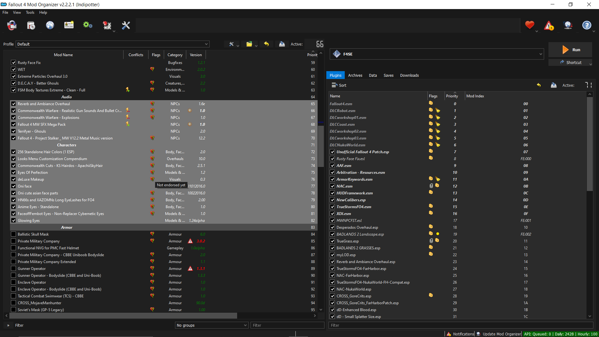This screenshot has width=599, height=337.
Task: Open the View menu
Action: click(17, 12)
